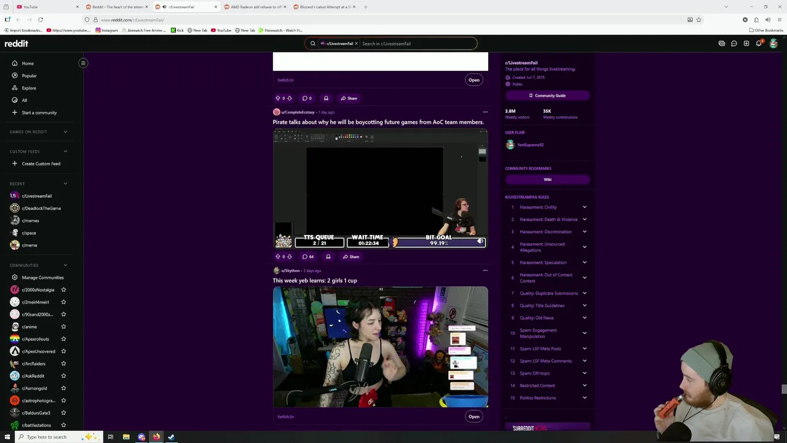Bookmark this page with the star
787x443 pixels.
pos(698,20)
